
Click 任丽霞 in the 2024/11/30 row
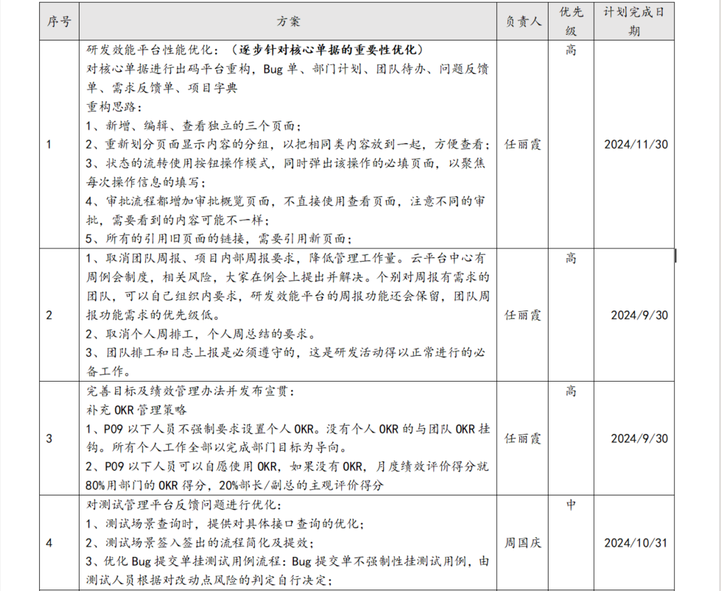(x=523, y=144)
